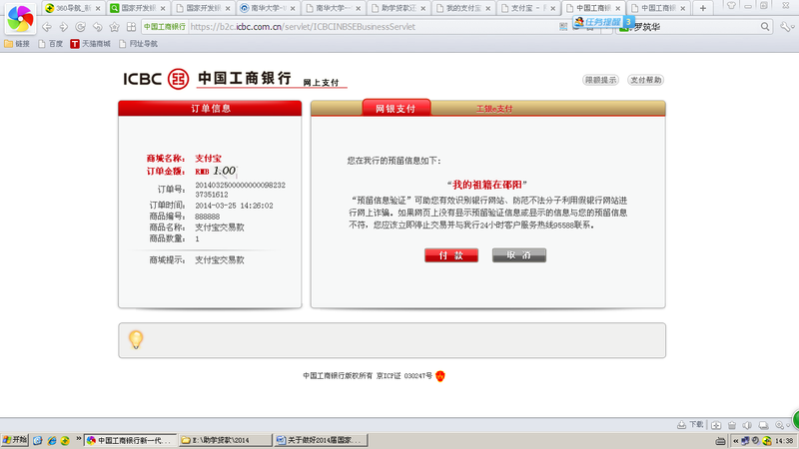This screenshot has width=799, height=449.
Task: Click the undo closed tab arrow icon
Action: [97, 27]
